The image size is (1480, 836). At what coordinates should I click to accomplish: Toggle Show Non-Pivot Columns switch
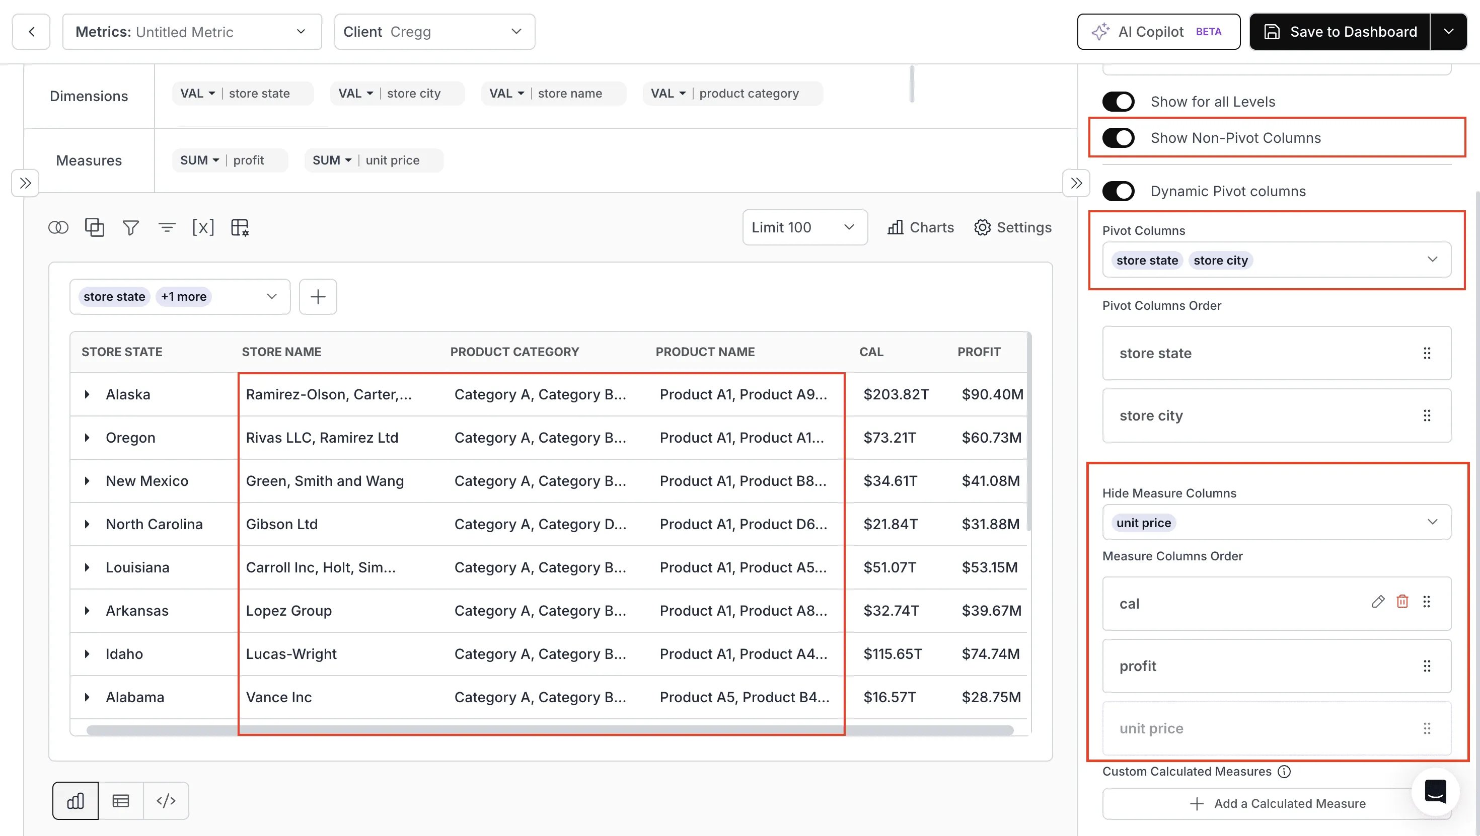[1118, 138]
